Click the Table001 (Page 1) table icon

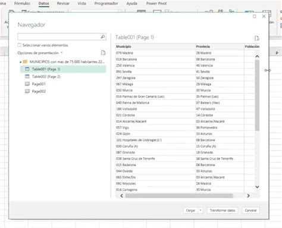27,69
